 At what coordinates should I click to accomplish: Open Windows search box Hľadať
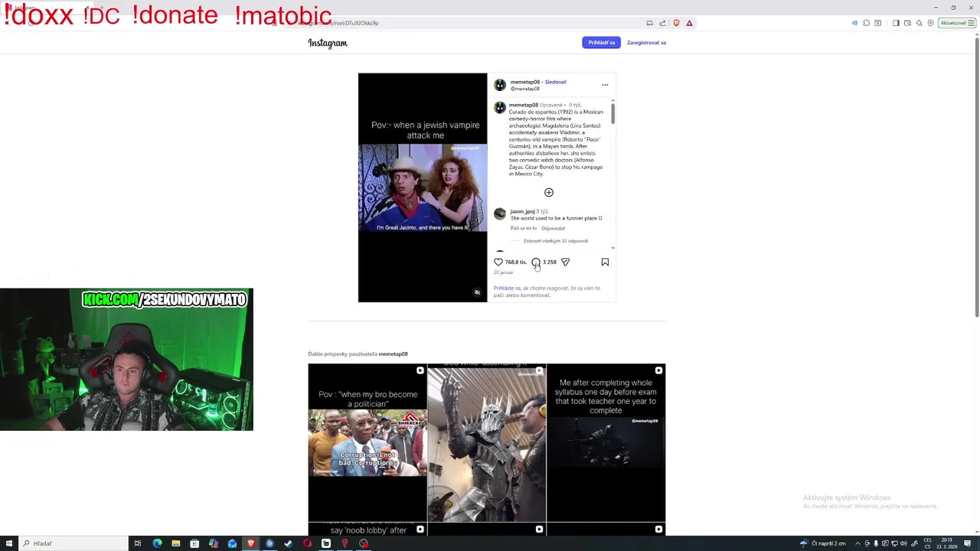click(x=74, y=543)
